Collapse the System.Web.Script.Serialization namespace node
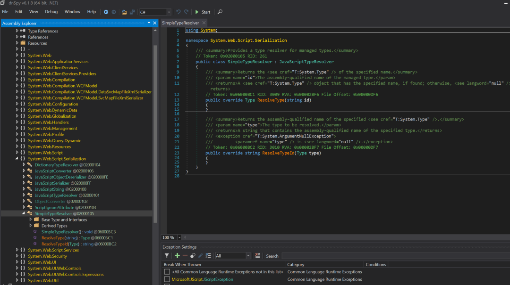 click(x=17, y=159)
